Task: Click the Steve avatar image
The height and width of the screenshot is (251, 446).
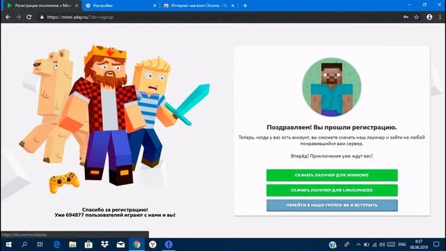Action: [x=332, y=87]
